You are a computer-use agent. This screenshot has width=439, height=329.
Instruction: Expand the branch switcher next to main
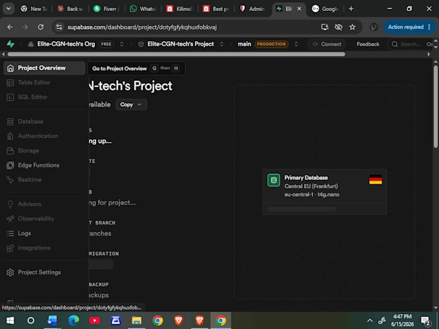pyautogui.click(x=296, y=45)
